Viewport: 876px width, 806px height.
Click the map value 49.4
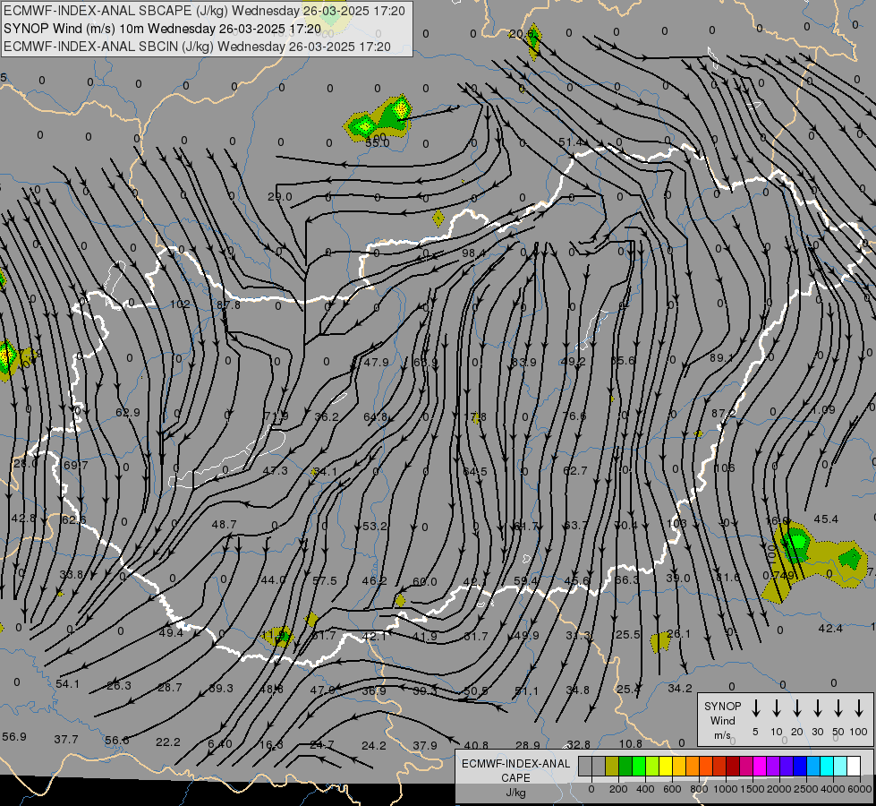click(x=171, y=633)
